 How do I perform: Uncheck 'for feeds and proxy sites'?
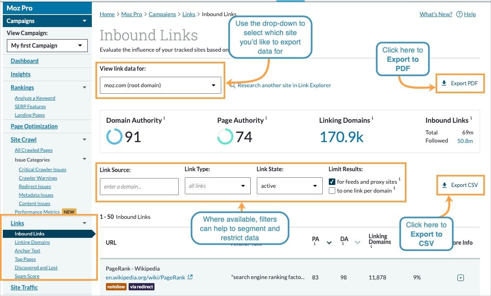coord(332,182)
